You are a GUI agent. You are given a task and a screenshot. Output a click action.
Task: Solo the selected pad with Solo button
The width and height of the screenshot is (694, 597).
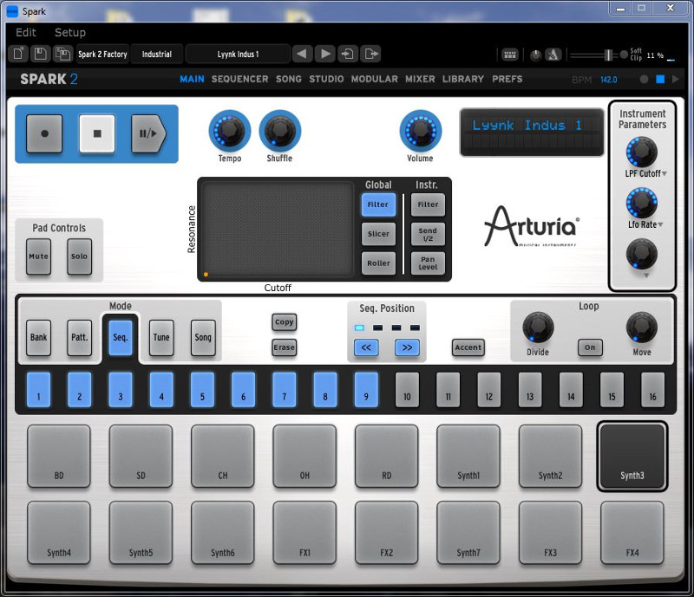(x=79, y=256)
